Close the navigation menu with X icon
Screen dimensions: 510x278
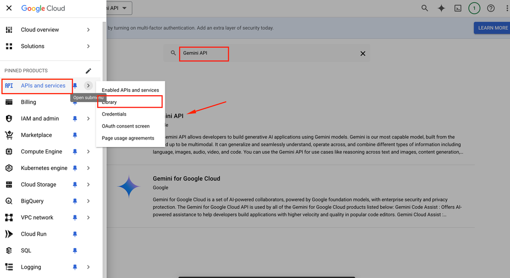click(9, 8)
